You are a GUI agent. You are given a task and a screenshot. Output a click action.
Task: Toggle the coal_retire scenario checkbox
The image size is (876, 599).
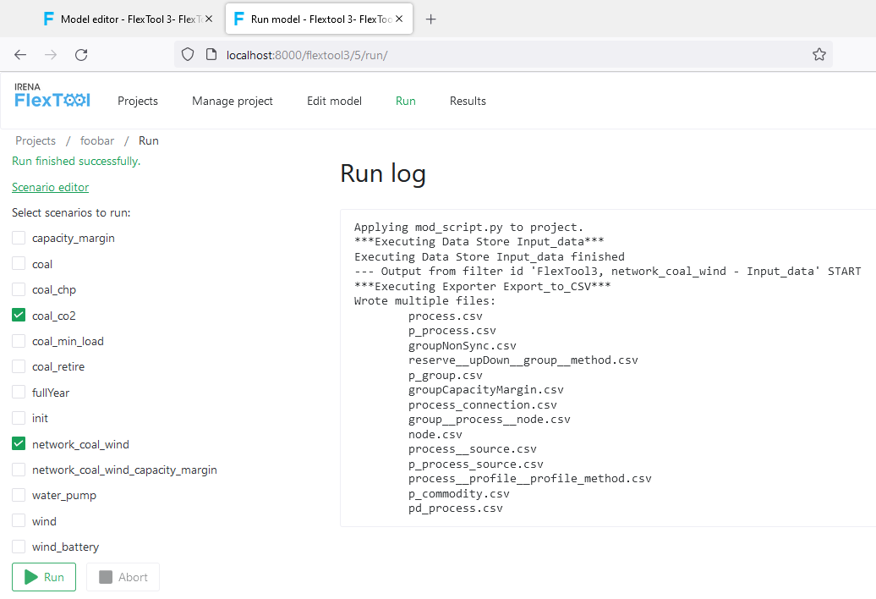[x=19, y=366]
